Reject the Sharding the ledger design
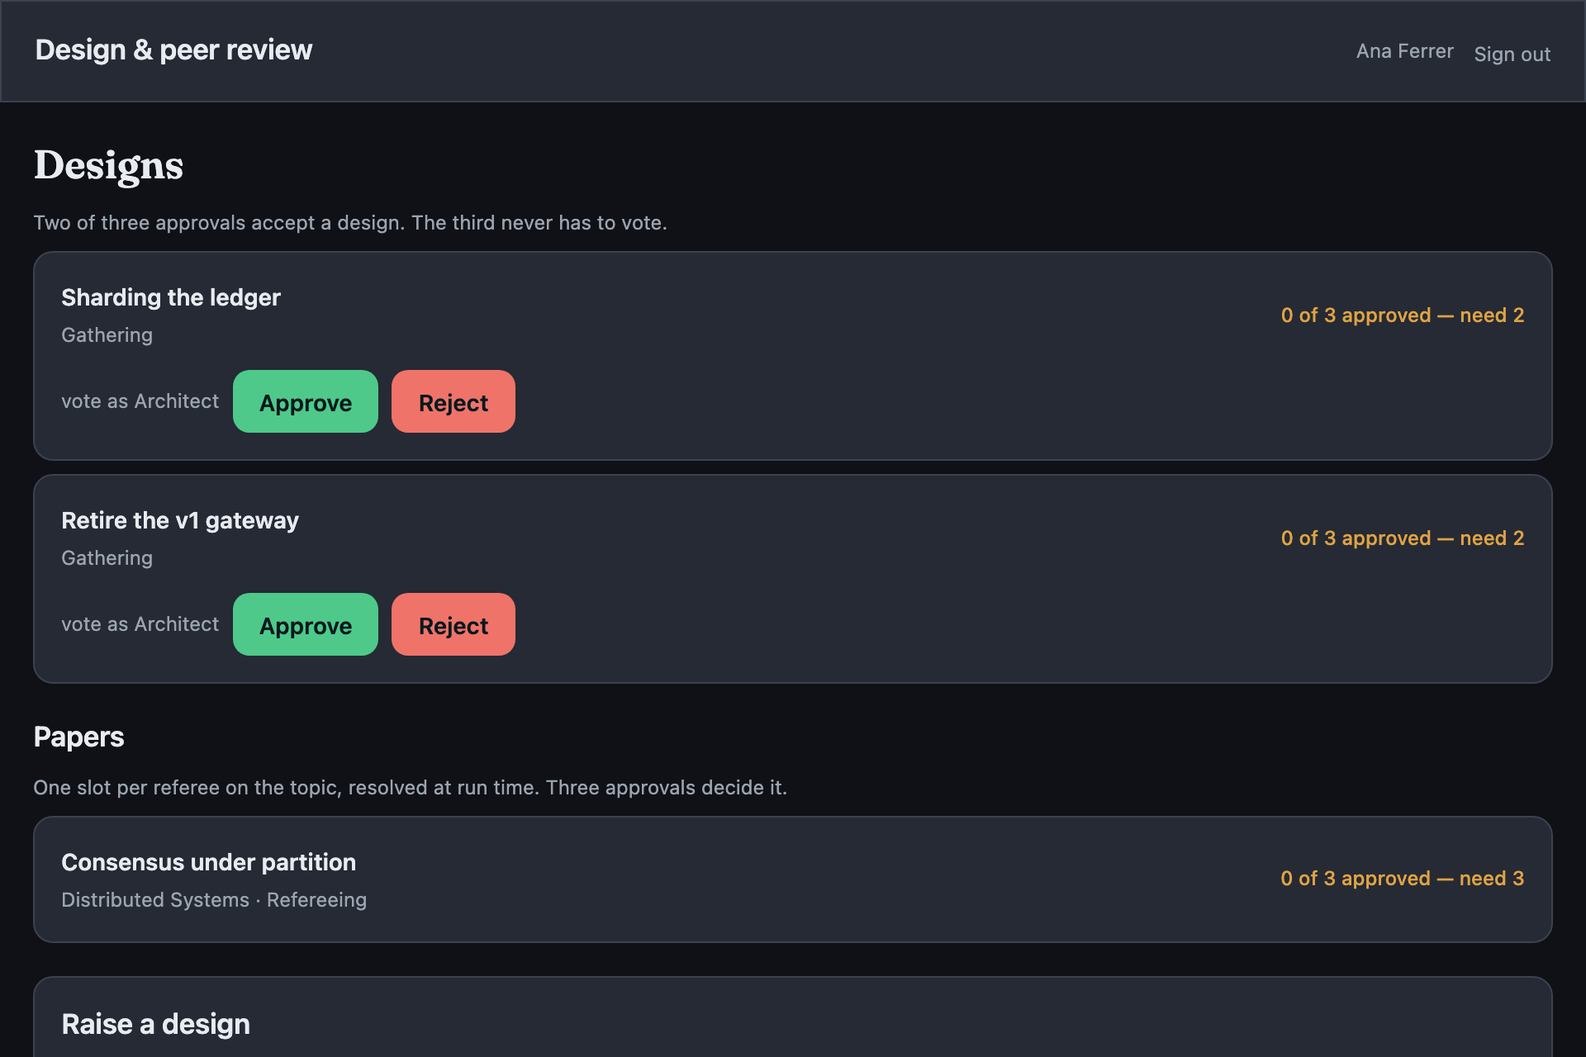The image size is (1586, 1057). coord(453,401)
